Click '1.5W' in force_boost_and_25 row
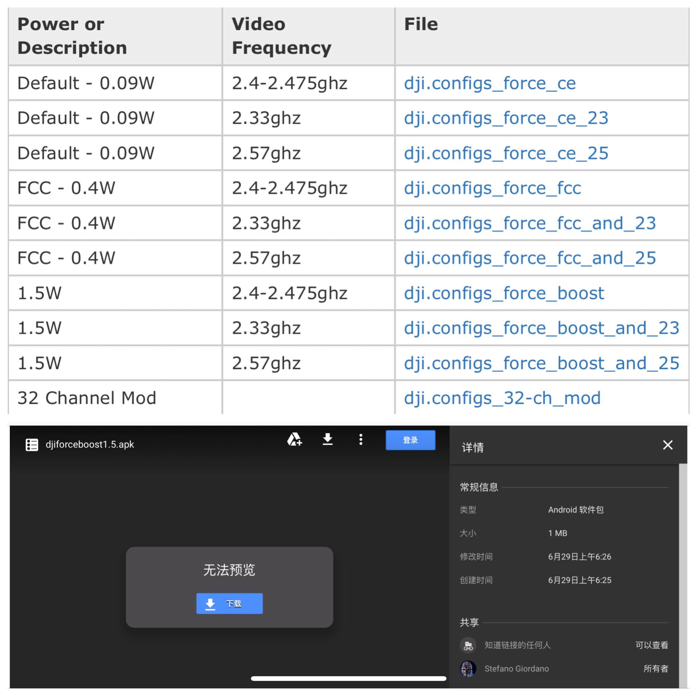 click(40, 363)
